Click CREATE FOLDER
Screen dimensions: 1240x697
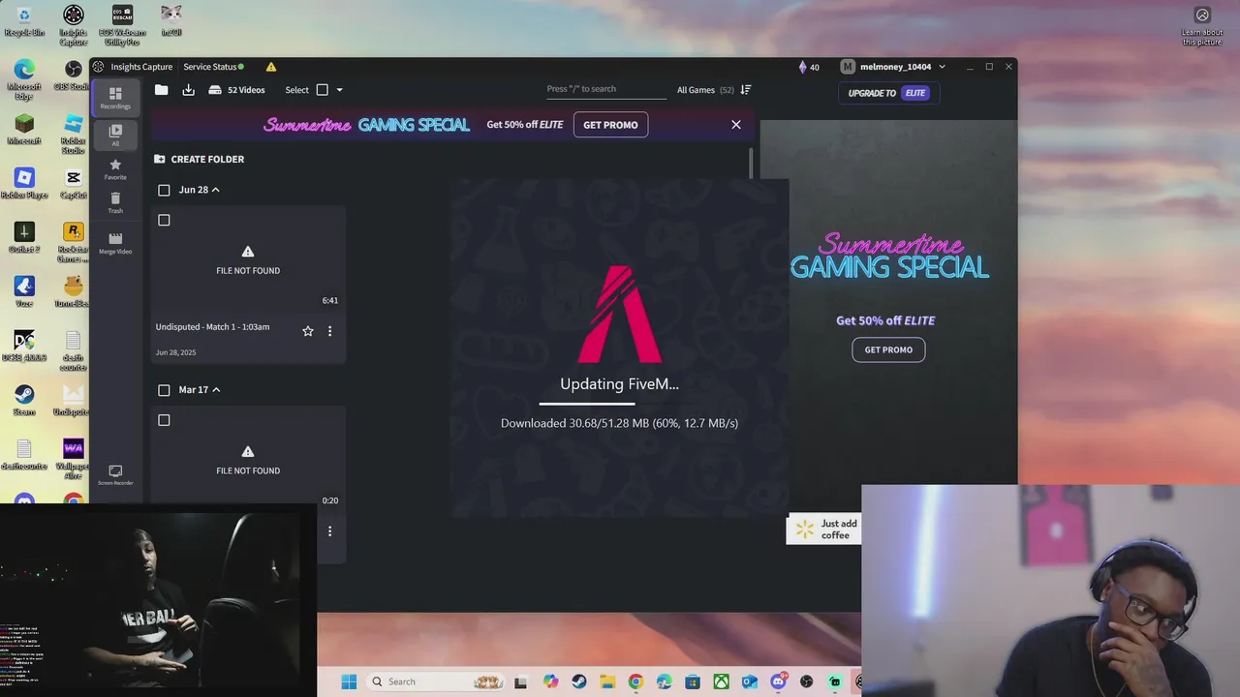click(x=199, y=159)
